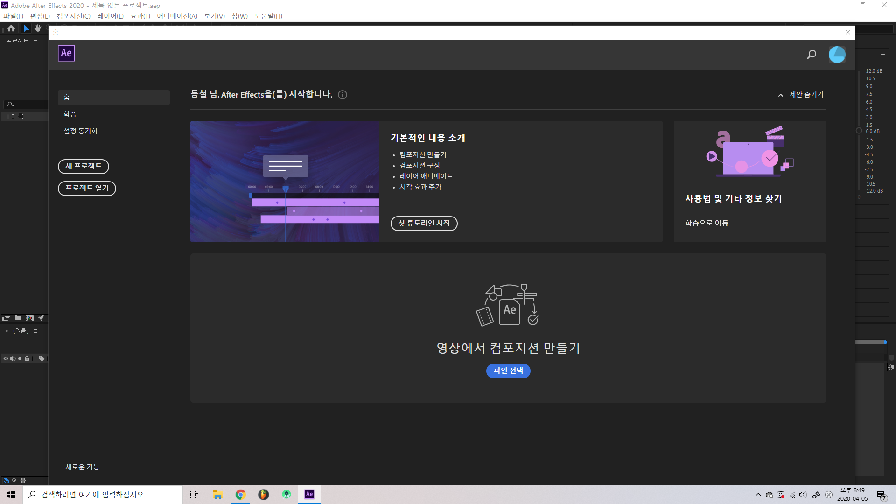
Task: Click 새로운 기능 link
Action: (x=82, y=467)
